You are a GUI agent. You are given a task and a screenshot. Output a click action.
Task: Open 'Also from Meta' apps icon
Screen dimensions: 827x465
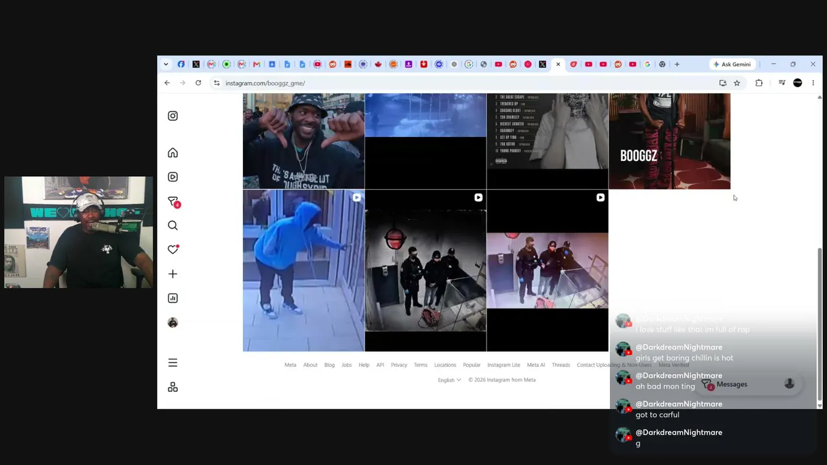173,387
